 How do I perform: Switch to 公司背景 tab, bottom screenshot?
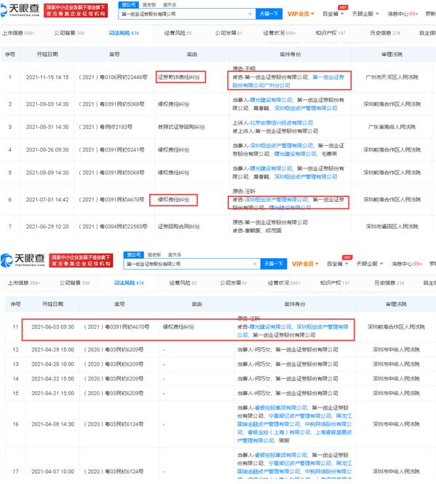click(x=74, y=283)
